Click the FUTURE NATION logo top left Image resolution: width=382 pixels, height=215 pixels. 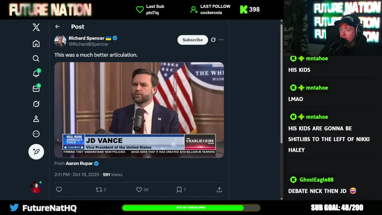click(50, 10)
